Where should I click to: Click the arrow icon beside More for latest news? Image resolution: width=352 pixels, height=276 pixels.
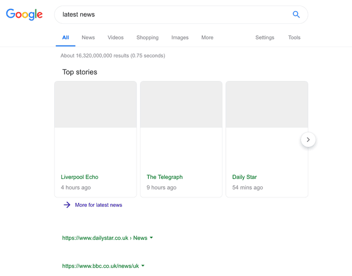coord(67,205)
